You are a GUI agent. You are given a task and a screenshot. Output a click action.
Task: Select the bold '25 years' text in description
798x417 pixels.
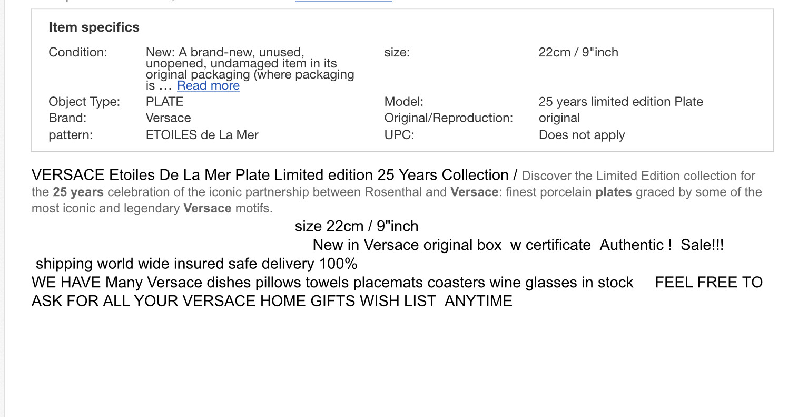click(78, 192)
